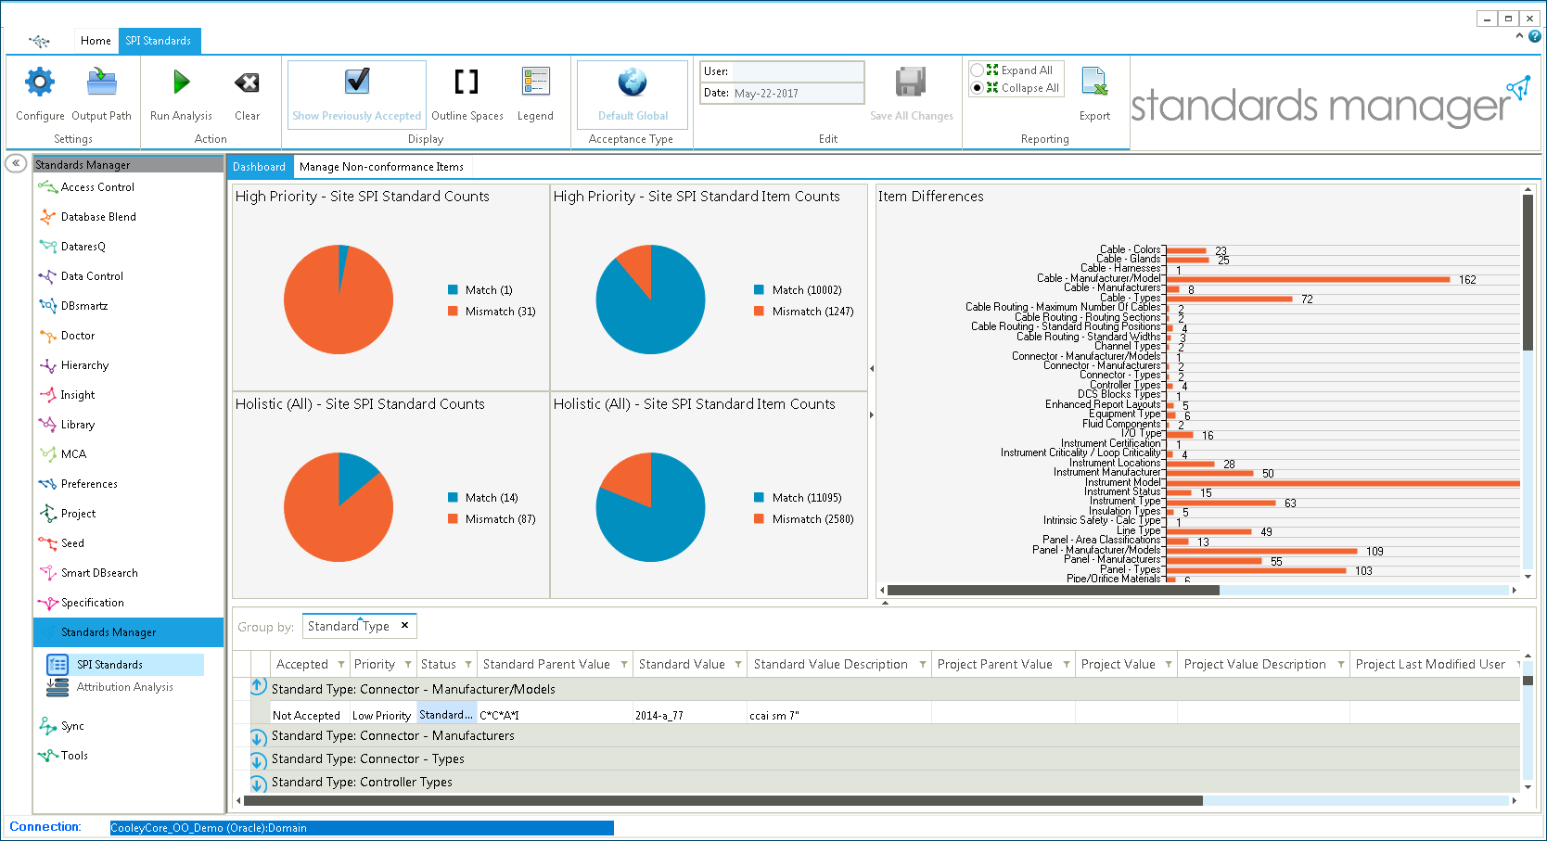Screen dimensions: 1547x841
Task: Open Project module
Action: tap(78, 514)
